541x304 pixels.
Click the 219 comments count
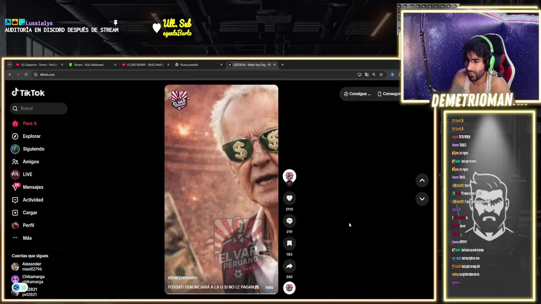point(289,231)
